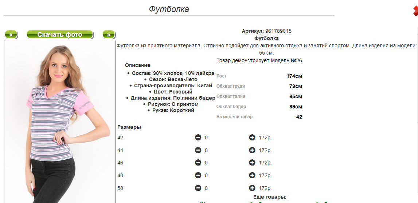The image size is (418, 203).
Task: Go to next photo with » button
Action: 109,35
